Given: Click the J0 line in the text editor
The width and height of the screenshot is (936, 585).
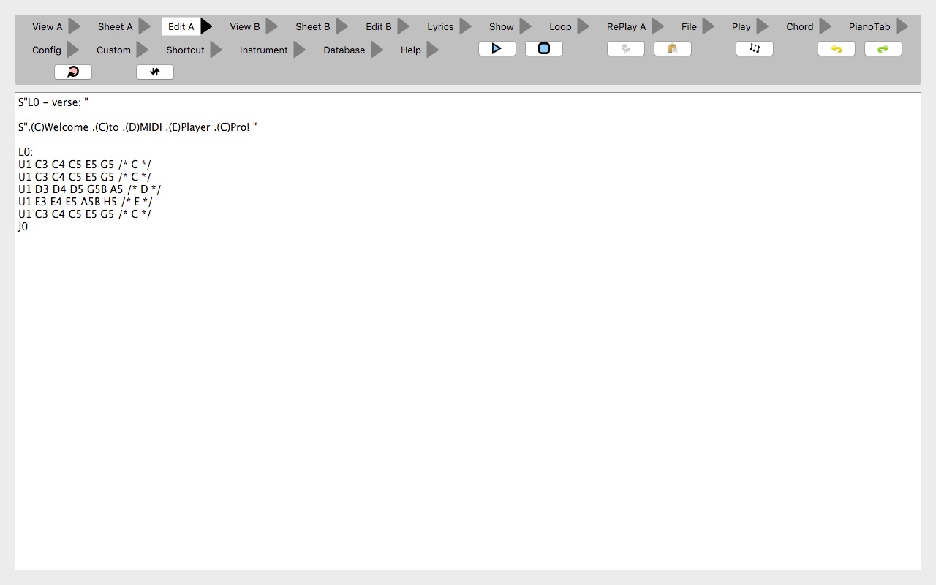Looking at the screenshot, I should pos(23,227).
